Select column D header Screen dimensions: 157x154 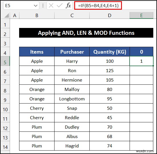110,15
